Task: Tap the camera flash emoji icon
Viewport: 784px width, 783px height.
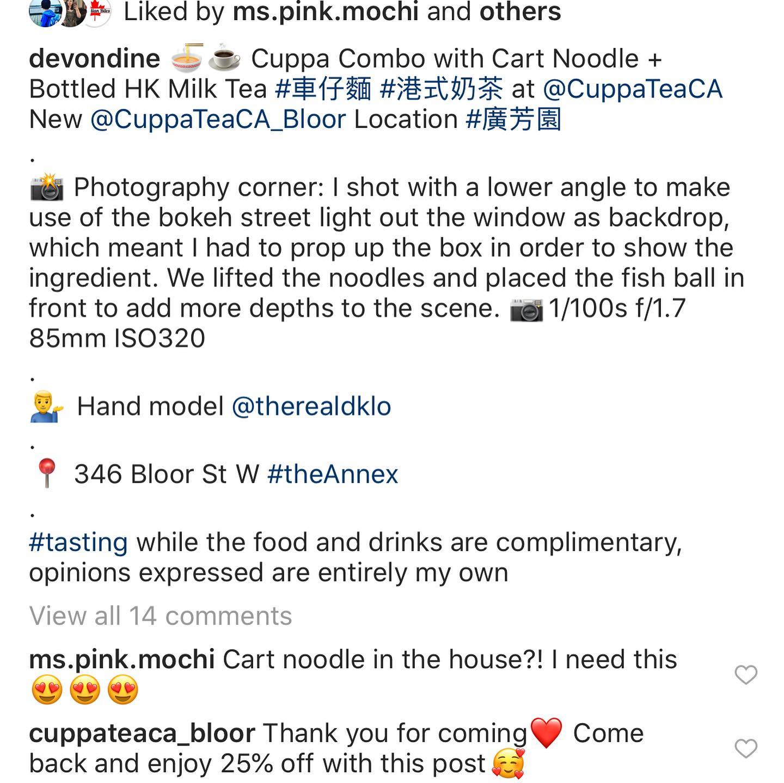Action: [x=47, y=188]
